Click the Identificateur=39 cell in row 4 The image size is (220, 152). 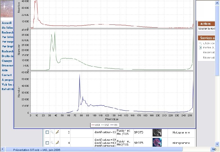pos(105,140)
